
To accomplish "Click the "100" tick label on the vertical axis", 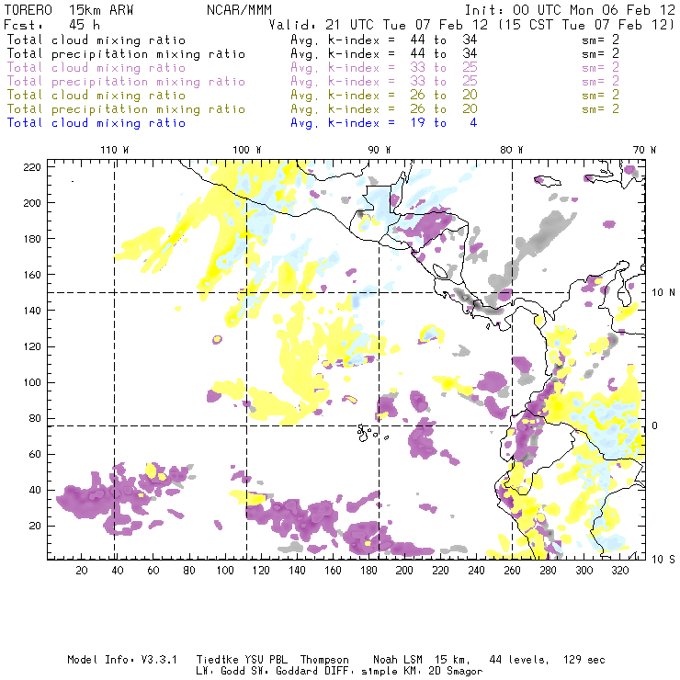I will pos(32,382).
